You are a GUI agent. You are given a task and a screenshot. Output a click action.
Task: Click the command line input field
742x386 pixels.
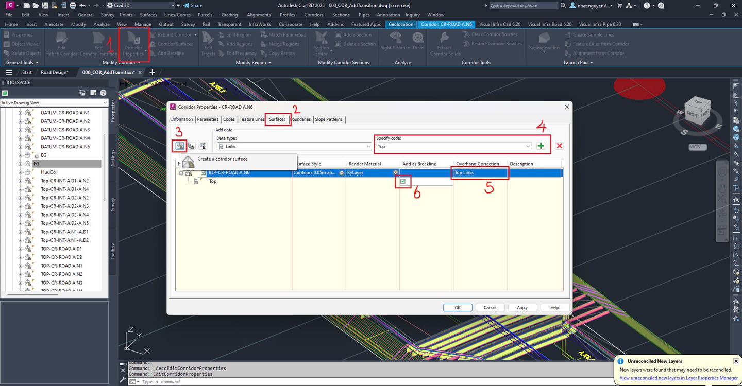pos(371,382)
